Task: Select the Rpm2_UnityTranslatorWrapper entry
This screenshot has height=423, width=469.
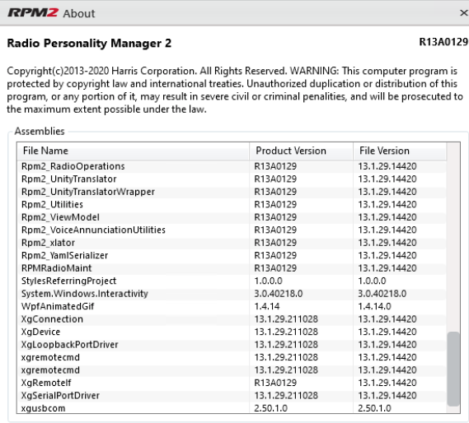Action: (232, 192)
